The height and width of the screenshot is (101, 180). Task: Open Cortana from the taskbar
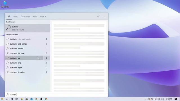pos(12,99)
